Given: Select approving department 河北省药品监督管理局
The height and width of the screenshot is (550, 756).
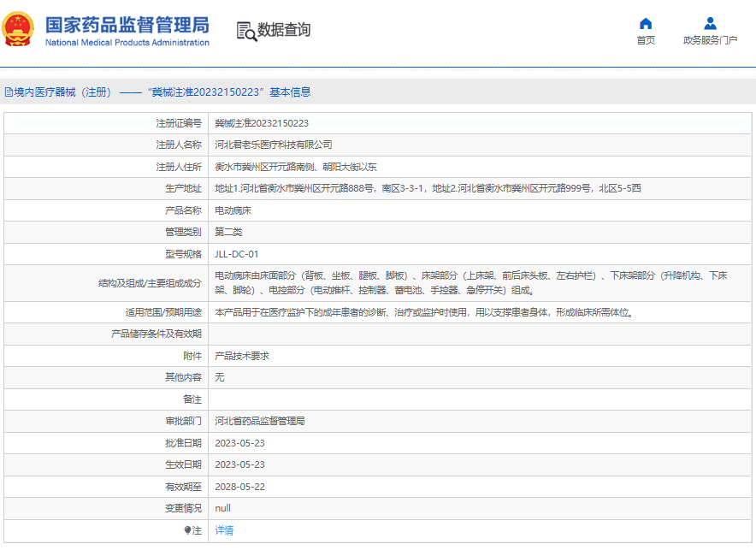Looking at the screenshot, I should point(260,422).
